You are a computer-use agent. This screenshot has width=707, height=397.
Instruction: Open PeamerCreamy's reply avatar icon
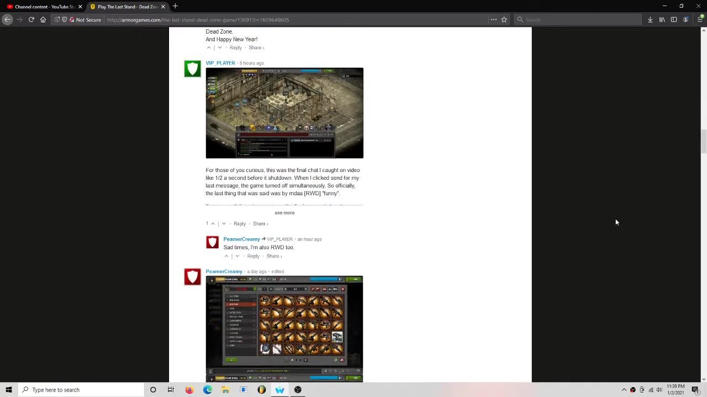212,243
